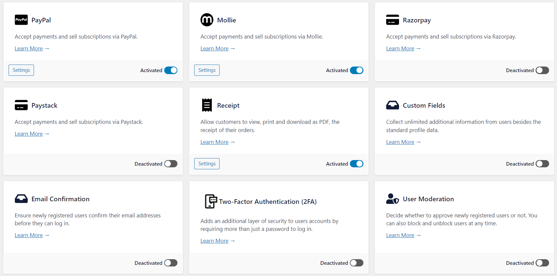Click the Paystack card icon
The image size is (557, 276).
(x=21, y=105)
